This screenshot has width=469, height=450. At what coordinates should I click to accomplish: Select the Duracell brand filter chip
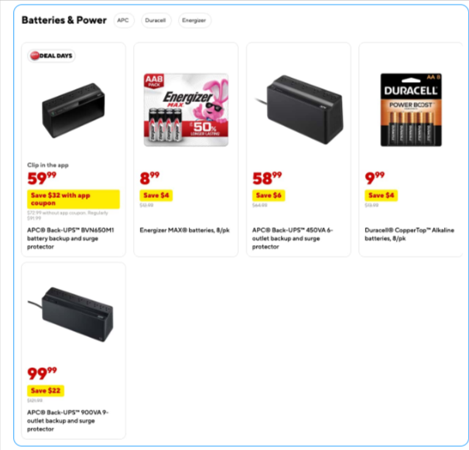156,20
